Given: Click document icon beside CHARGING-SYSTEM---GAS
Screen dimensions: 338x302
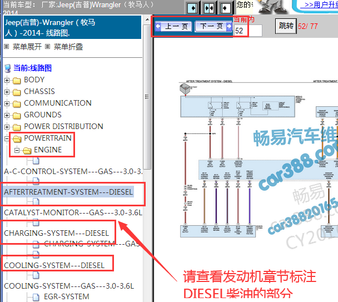Looking at the screenshot, I should (x=36, y=244).
